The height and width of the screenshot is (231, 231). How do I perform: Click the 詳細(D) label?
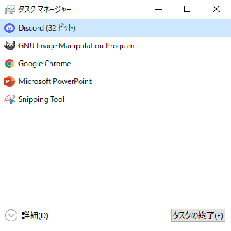click(35, 216)
